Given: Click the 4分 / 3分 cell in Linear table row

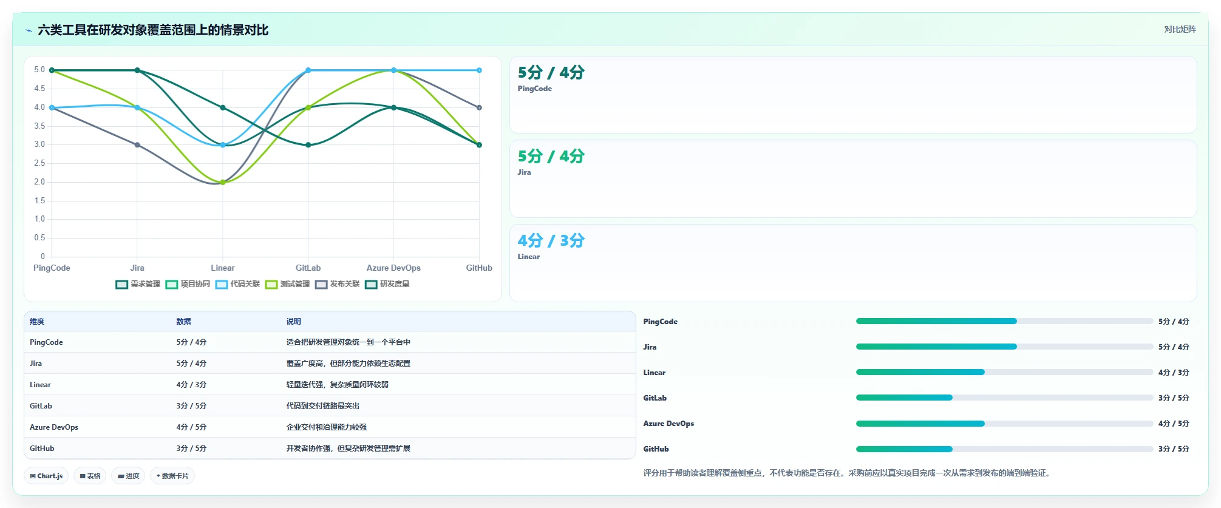Looking at the screenshot, I should (191, 385).
